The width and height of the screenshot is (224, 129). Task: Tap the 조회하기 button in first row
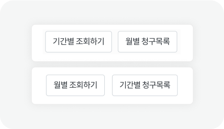[x=79, y=42]
